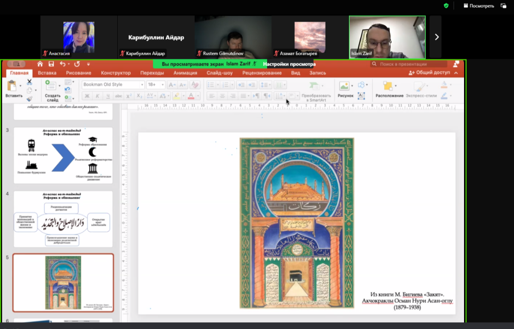Viewport: 514px width, 329px height.
Task: Open the font size 18+ dropdown
Action: (163, 85)
